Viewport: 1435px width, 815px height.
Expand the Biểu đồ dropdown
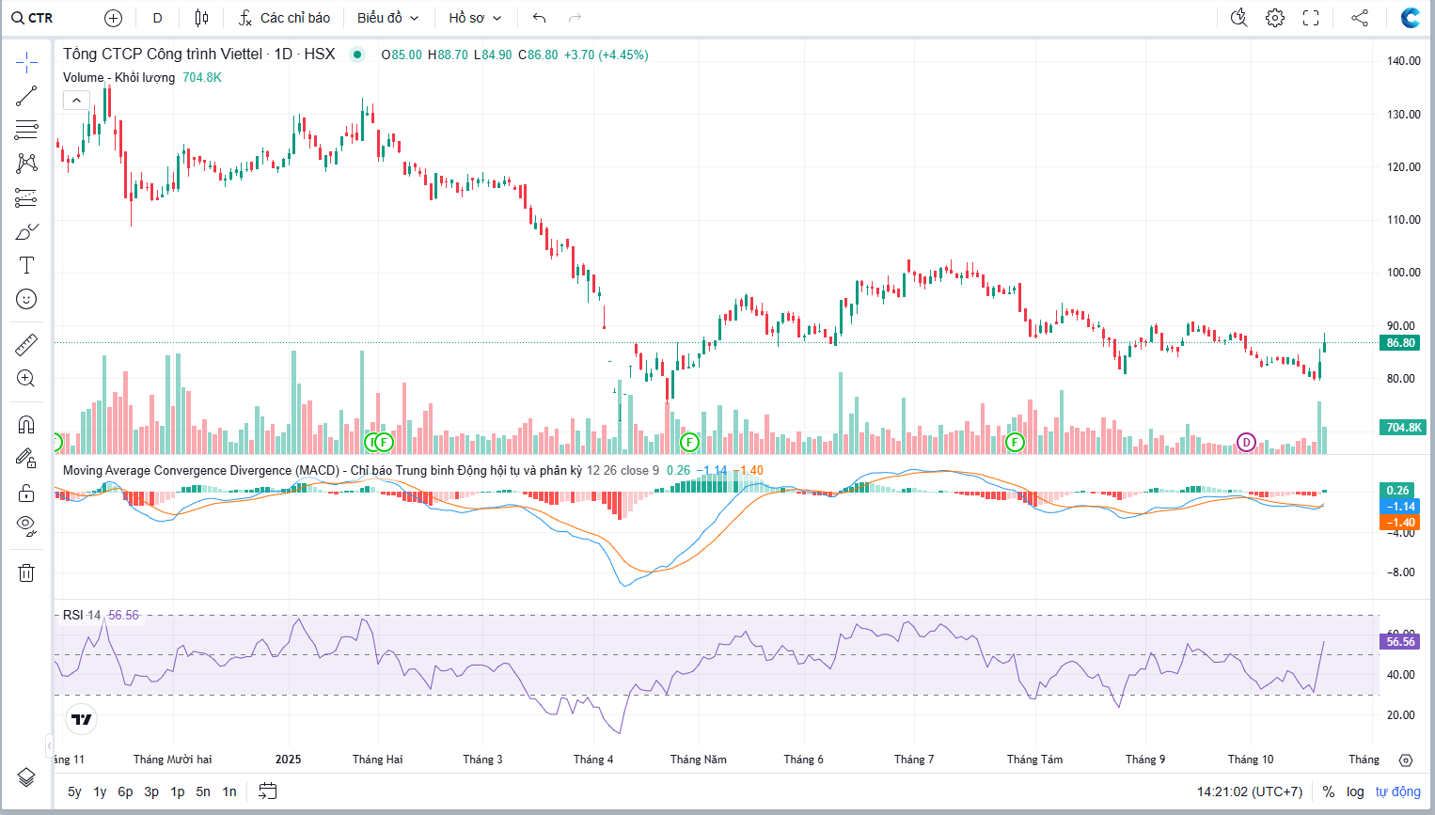coord(387,18)
